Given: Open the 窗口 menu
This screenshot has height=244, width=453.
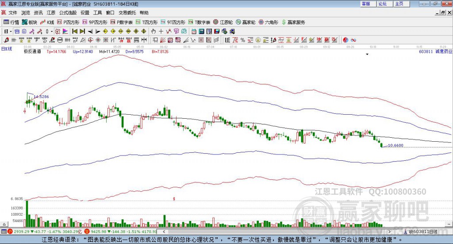Looking at the screenshot, I should pos(110,13).
